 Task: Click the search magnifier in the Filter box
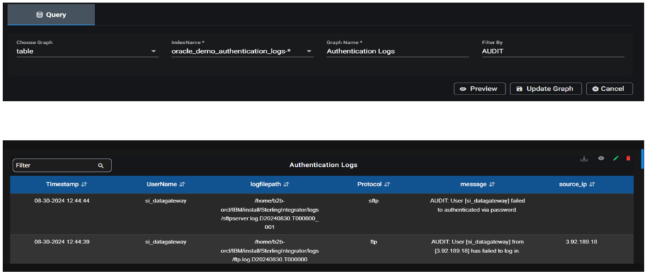tap(101, 166)
